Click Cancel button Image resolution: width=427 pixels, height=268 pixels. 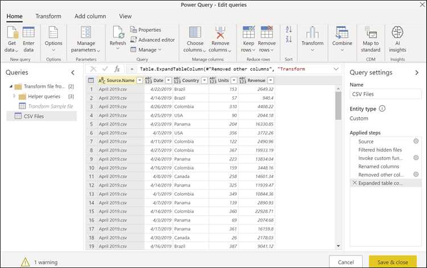coord(346,262)
